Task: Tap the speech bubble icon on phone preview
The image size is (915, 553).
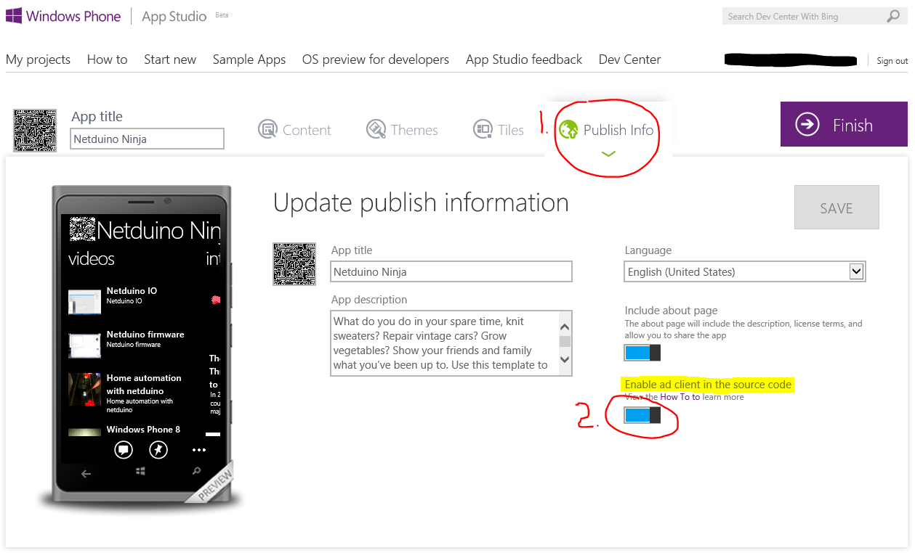Action: click(x=123, y=450)
